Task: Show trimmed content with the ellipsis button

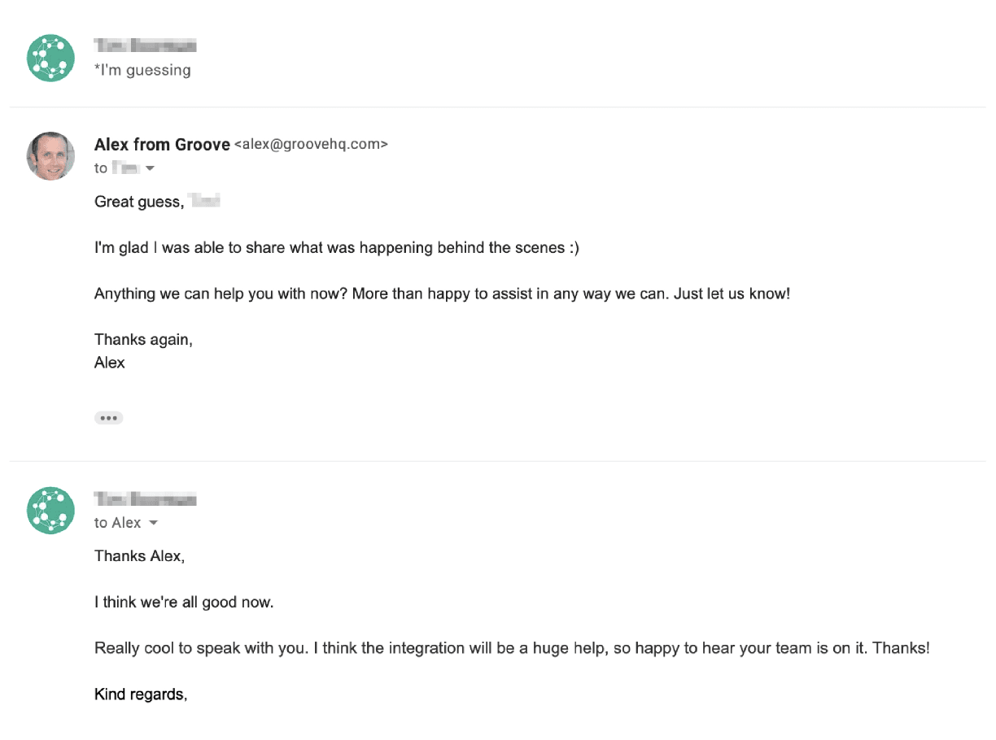Action: click(x=108, y=418)
